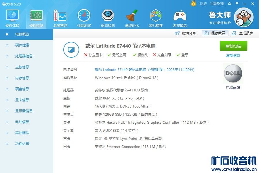Click the 鲁大师 mascot avatar
This screenshot has width=259, height=173.
point(244,17)
